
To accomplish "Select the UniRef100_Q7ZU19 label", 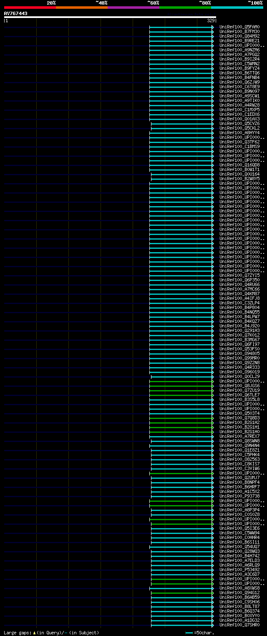I will [x=239, y=391].
